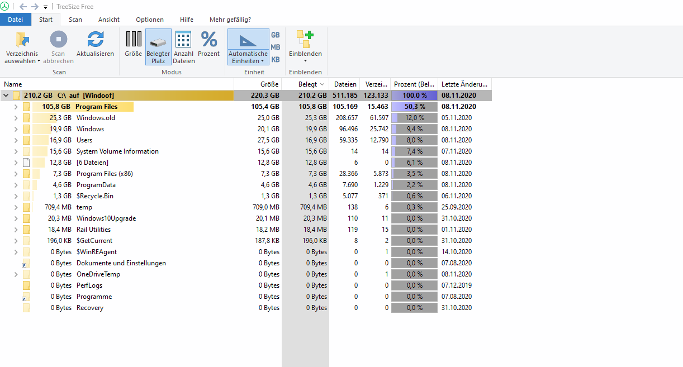Switch to Prozent display mode
683x367 pixels.
[x=209, y=40]
